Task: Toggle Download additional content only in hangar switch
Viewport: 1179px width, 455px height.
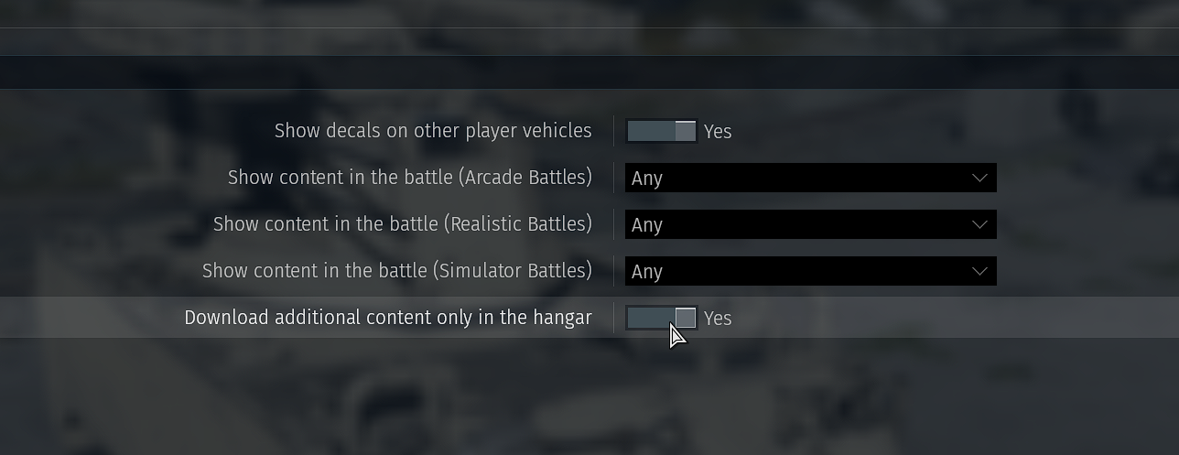Action: pyautogui.click(x=661, y=318)
